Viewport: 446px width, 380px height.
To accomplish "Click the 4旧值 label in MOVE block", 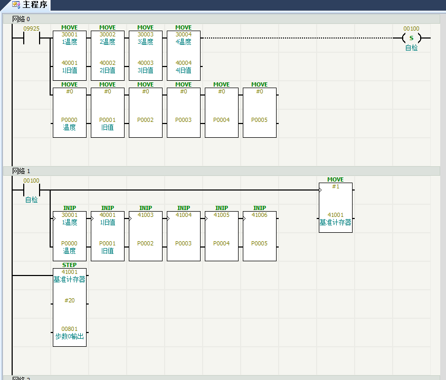I will coord(184,70).
